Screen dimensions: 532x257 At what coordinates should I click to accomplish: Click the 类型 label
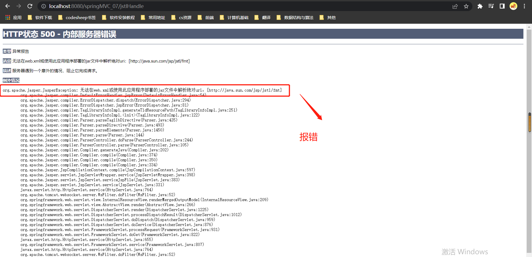(x=7, y=51)
